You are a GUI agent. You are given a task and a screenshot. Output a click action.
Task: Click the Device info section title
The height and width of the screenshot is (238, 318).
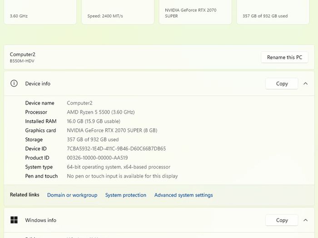[x=38, y=83]
